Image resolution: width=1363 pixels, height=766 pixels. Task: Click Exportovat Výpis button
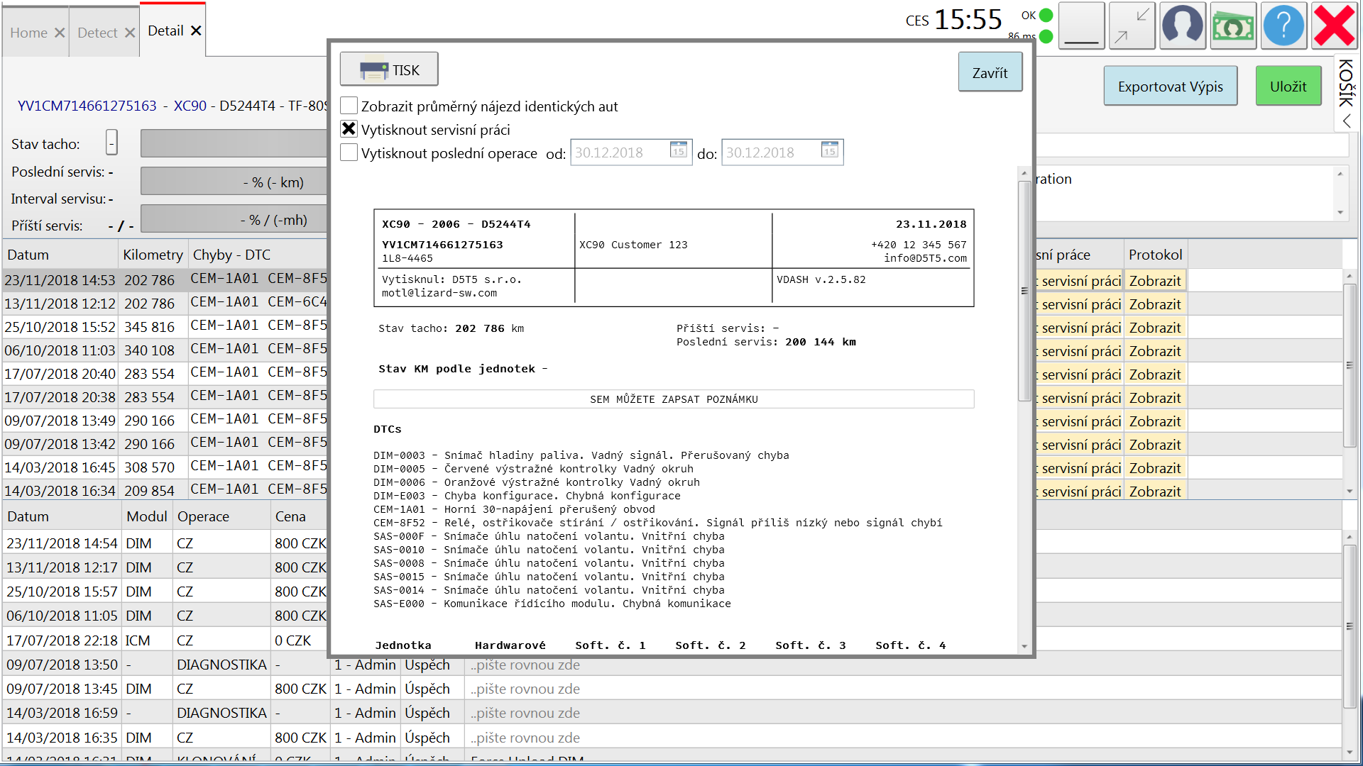click(x=1170, y=87)
